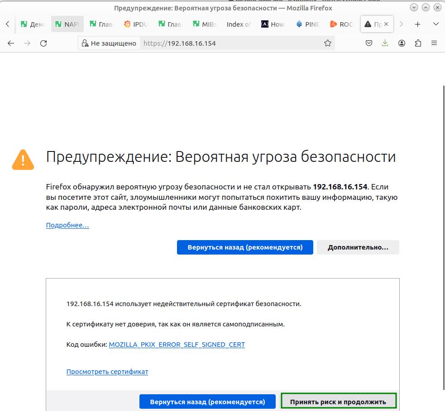
Task: Bookmark this page with the star icon
Action: 327,43
